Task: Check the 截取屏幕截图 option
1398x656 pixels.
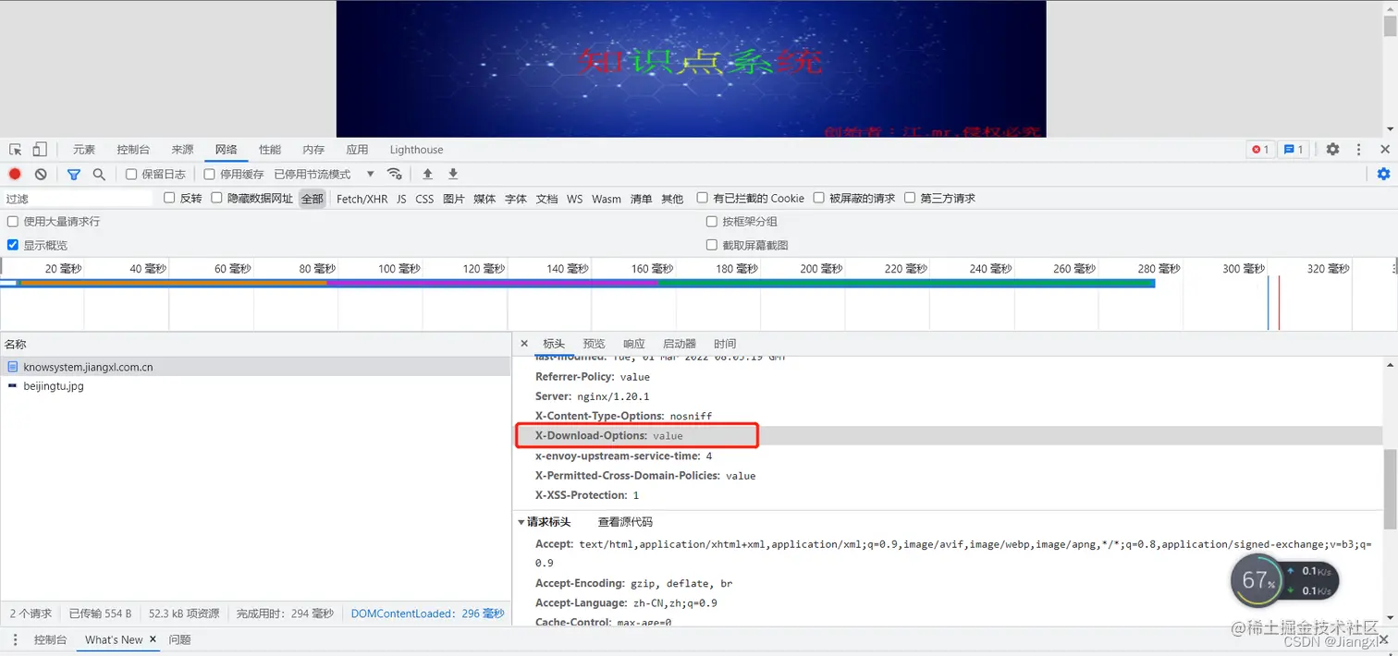Action: click(x=711, y=244)
